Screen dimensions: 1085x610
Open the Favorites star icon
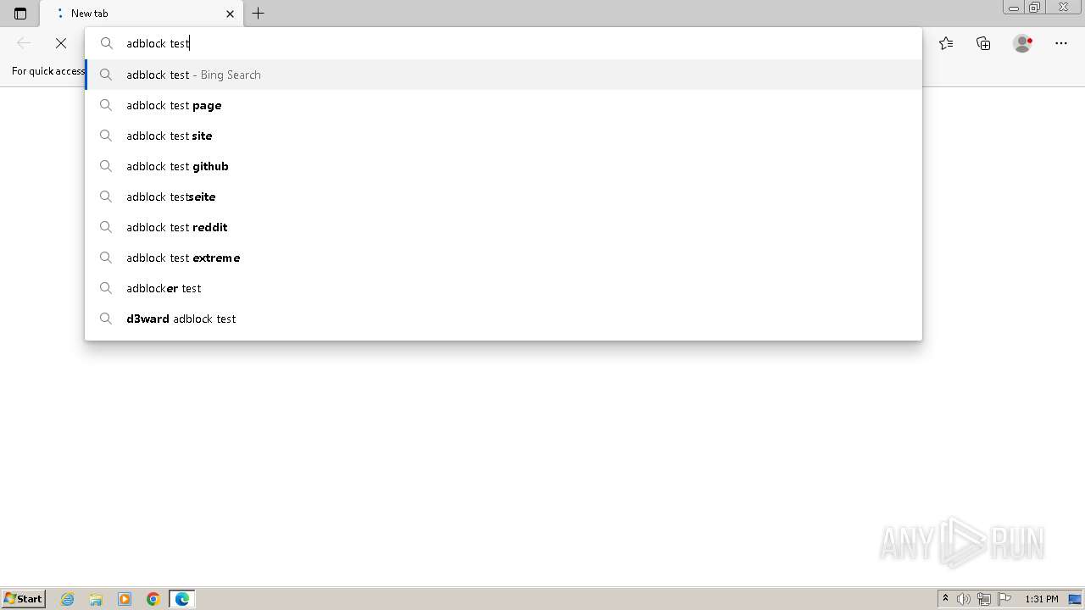click(x=946, y=43)
